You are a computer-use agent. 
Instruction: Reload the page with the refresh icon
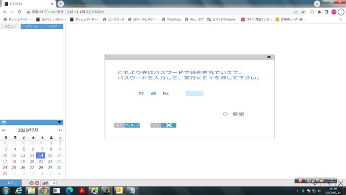[x=20, y=12]
